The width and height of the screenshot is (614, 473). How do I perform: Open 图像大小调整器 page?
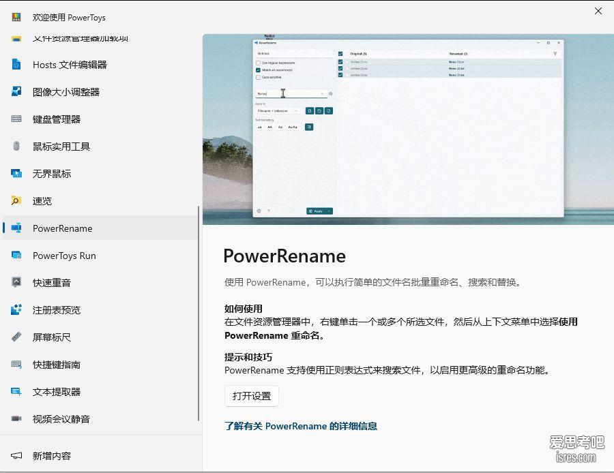point(100,92)
